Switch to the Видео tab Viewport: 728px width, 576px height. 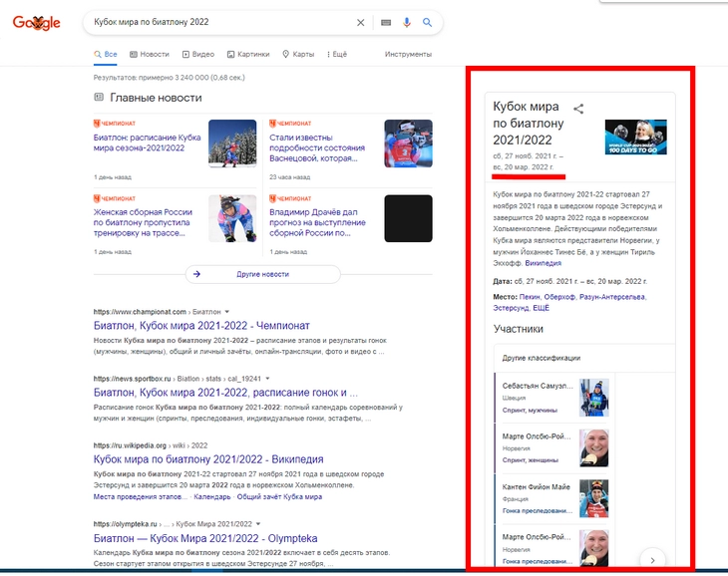(x=198, y=54)
